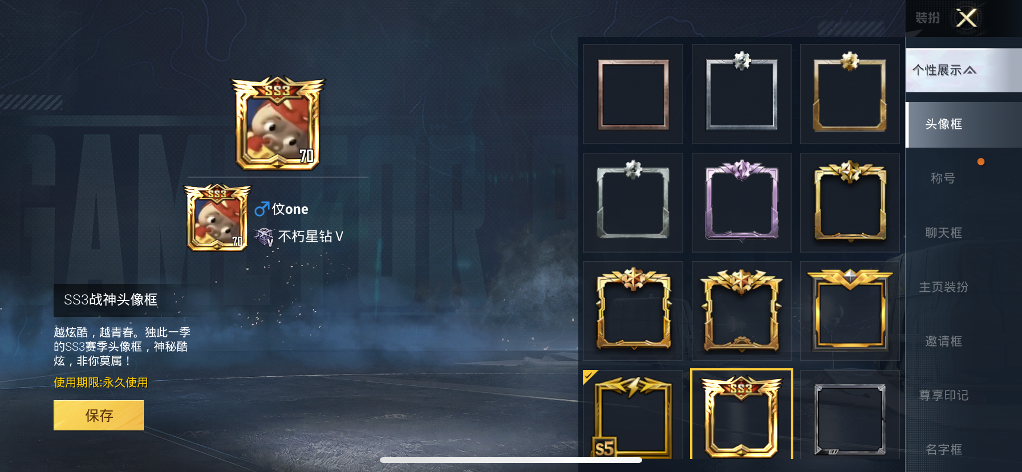Pick the gold crown star frame
The image size is (1022, 472).
pos(850,202)
